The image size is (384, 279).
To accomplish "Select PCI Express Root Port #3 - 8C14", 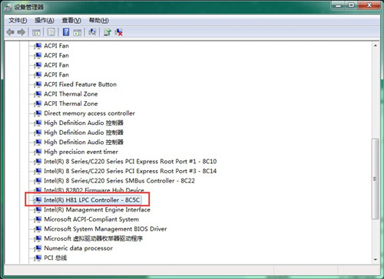I will [x=131, y=171].
